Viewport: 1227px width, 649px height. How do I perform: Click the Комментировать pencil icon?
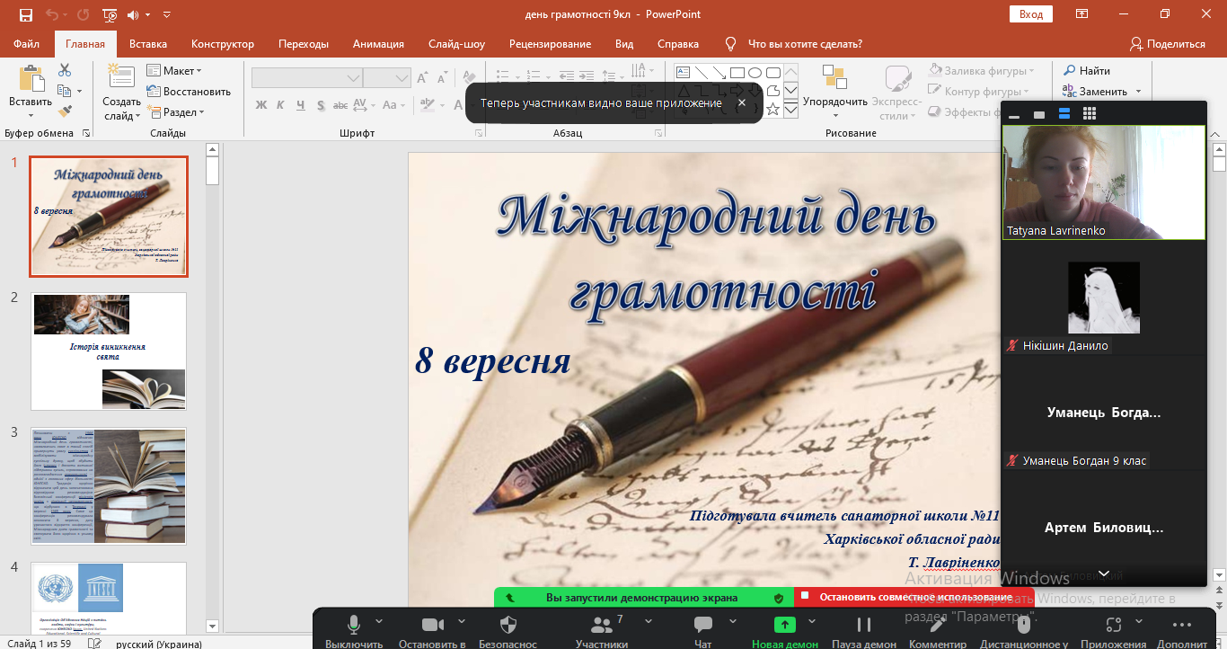[x=938, y=625]
